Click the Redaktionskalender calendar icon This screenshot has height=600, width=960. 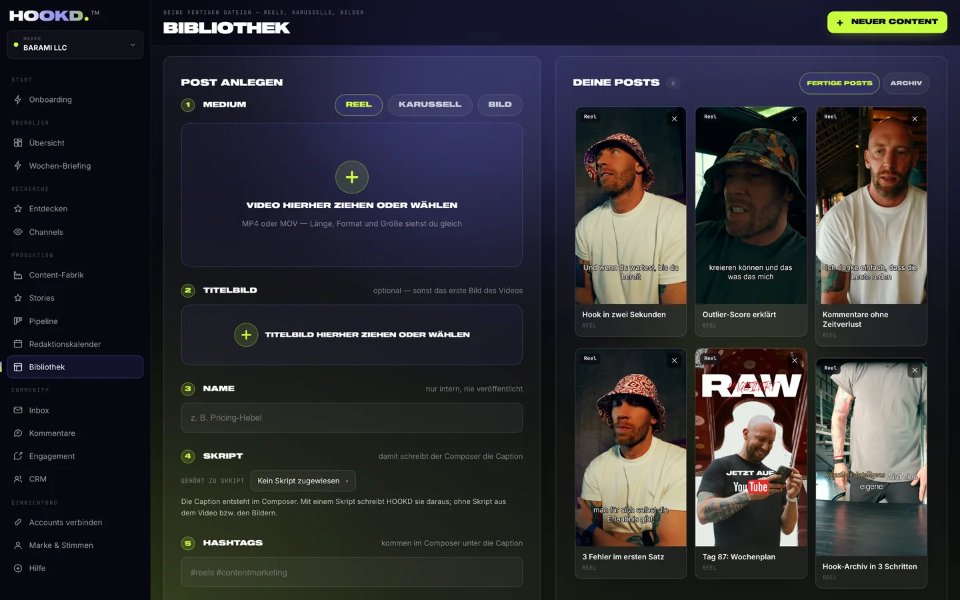click(18, 344)
